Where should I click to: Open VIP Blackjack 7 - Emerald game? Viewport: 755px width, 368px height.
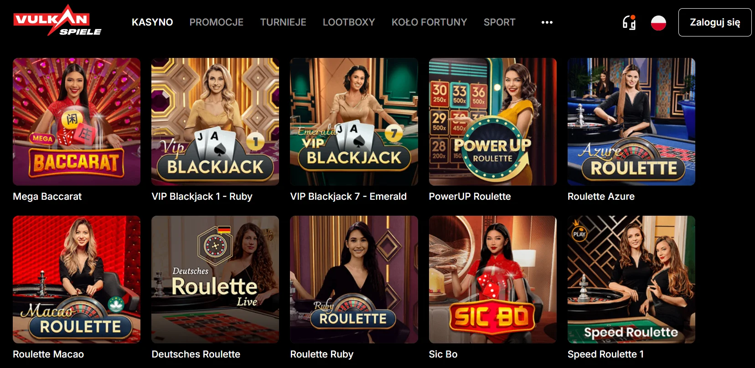point(354,122)
